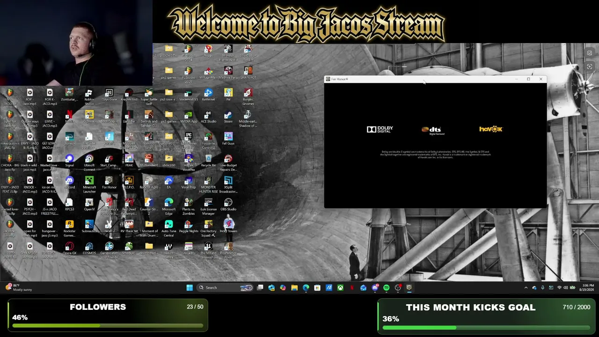
Task: Open the Machine Party shortcut
Action: tap(228, 73)
